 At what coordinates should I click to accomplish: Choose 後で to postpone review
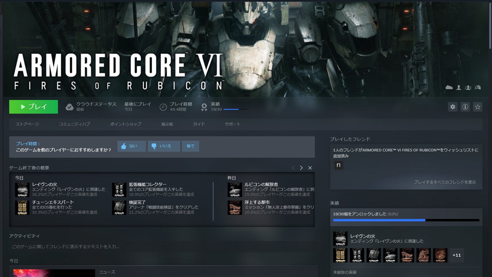(x=190, y=146)
